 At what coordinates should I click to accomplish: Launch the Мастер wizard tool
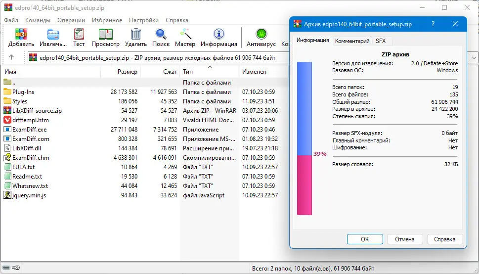click(x=185, y=34)
